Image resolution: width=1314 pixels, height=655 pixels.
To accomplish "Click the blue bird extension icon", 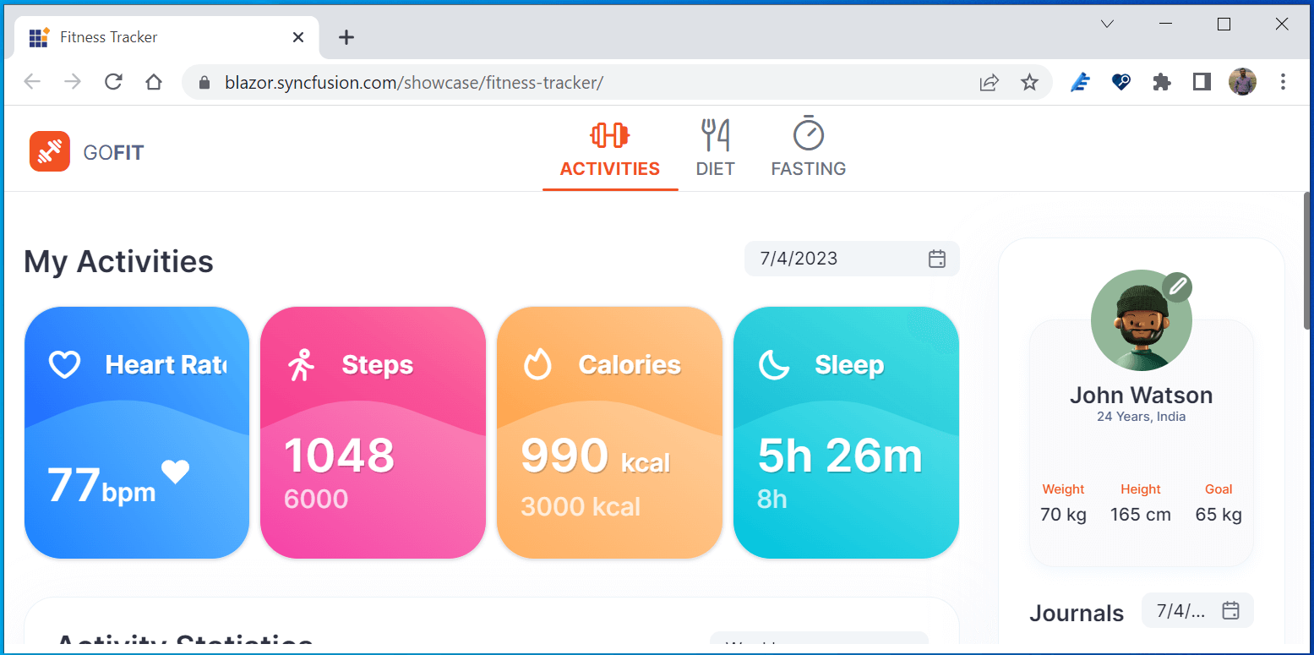I will tap(1080, 82).
